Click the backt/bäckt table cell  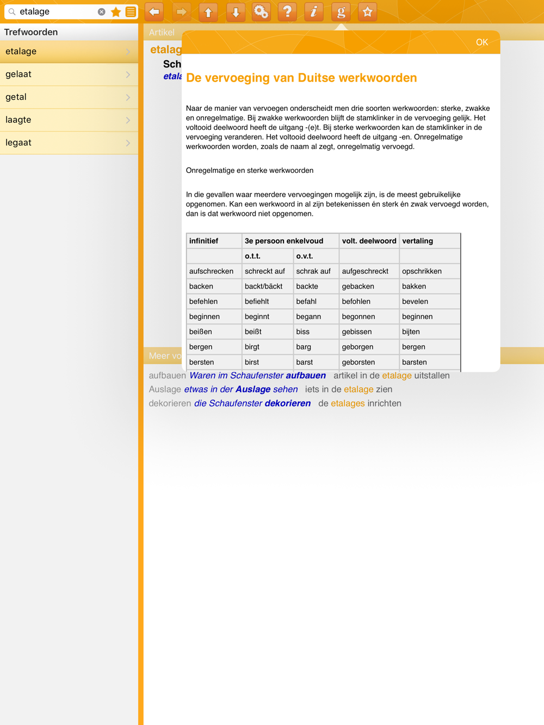(268, 286)
